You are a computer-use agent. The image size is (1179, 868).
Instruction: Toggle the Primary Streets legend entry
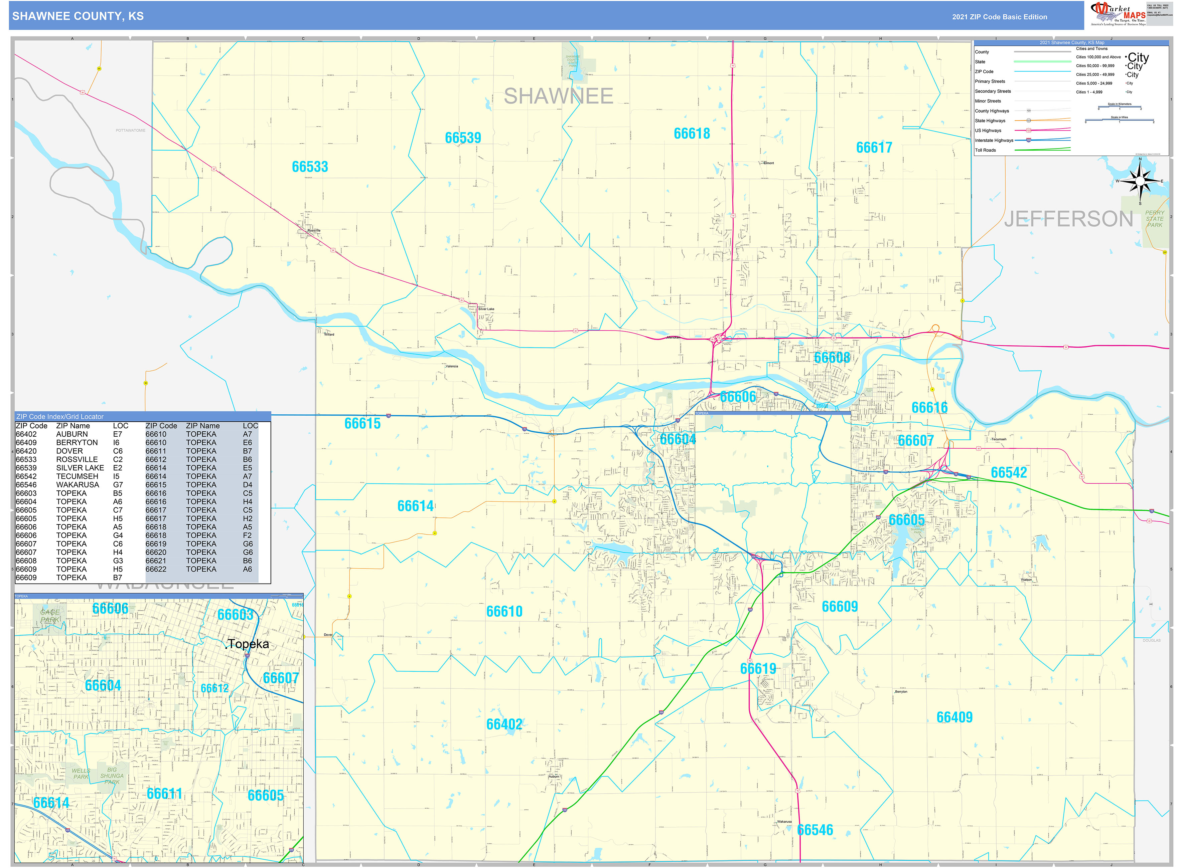point(990,81)
